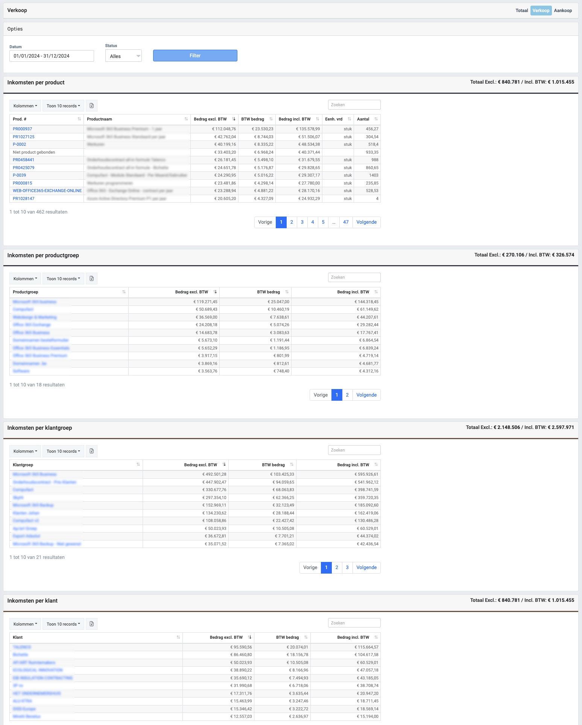Click Volgende under the klantgroep table
The height and width of the screenshot is (725, 582).
(366, 568)
